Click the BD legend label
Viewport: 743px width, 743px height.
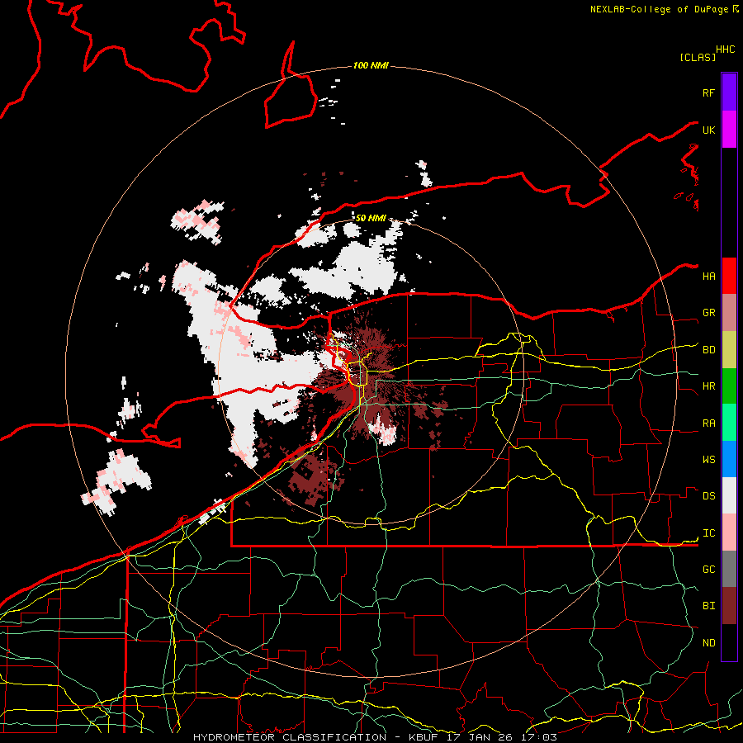tap(709, 350)
